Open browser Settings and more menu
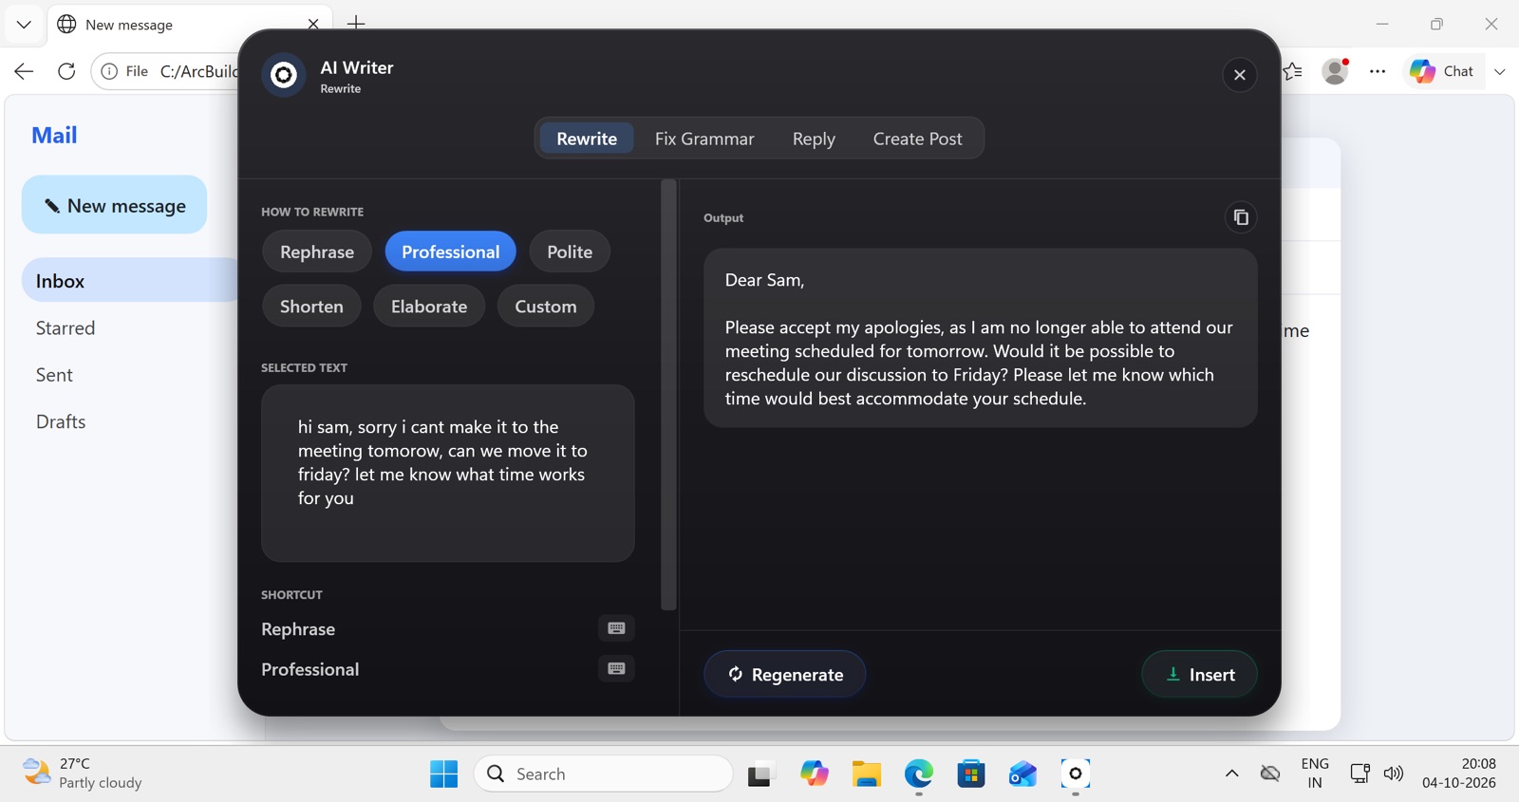This screenshot has height=802, width=1519. pos(1377,71)
